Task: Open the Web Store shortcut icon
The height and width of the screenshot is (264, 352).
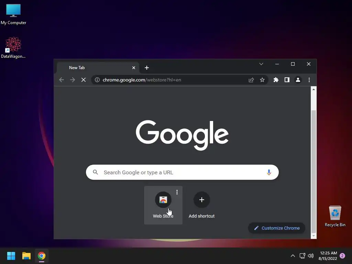Action: 163,200
